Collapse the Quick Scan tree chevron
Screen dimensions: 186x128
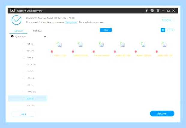tap(45, 36)
